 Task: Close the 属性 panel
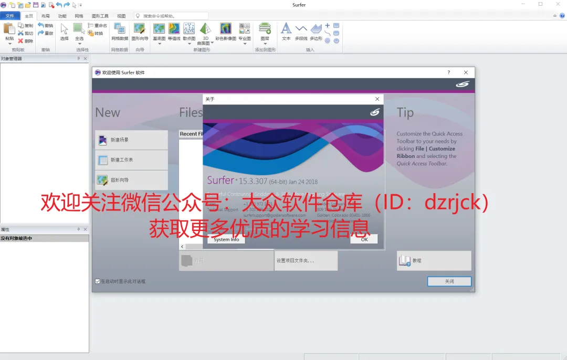pos(86,229)
